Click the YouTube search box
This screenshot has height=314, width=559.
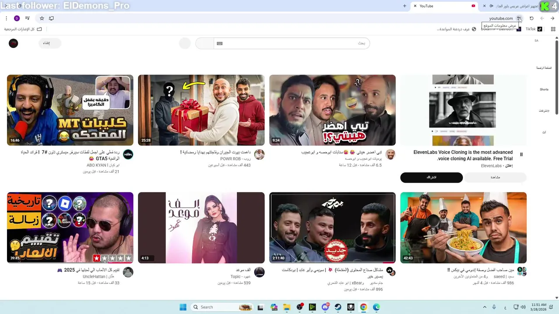pyautogui.click(x=292, y=43)
